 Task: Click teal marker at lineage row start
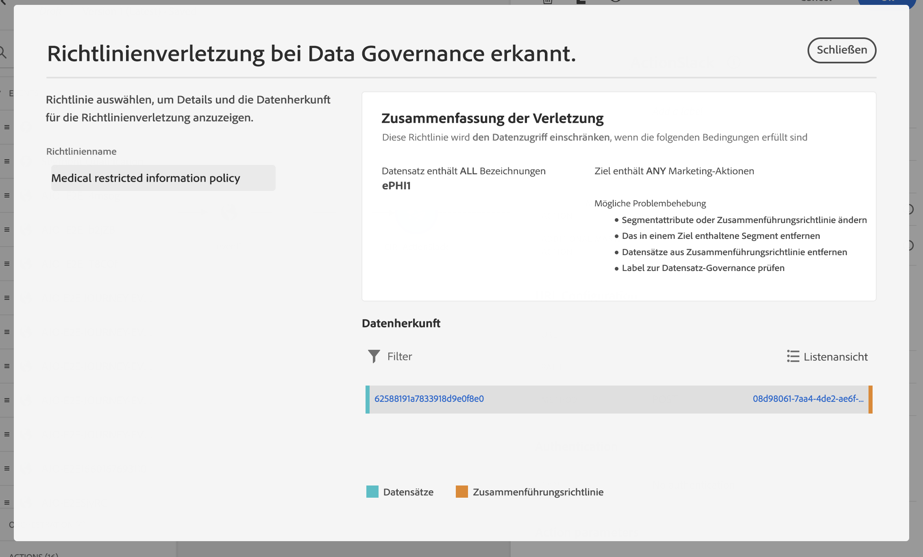pyautogui.click(x=368, y=399)
